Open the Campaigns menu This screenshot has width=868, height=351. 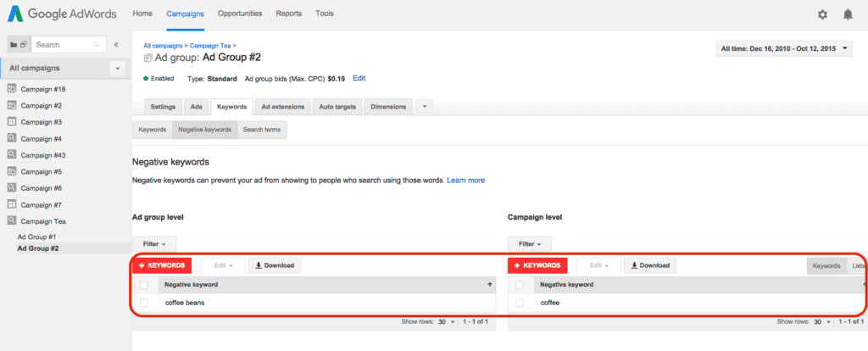185,14
